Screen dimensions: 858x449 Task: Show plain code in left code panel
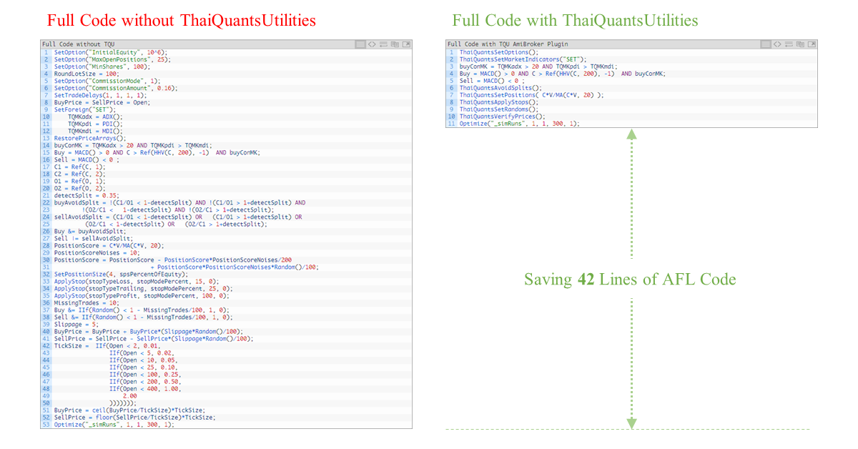[372, 44]
